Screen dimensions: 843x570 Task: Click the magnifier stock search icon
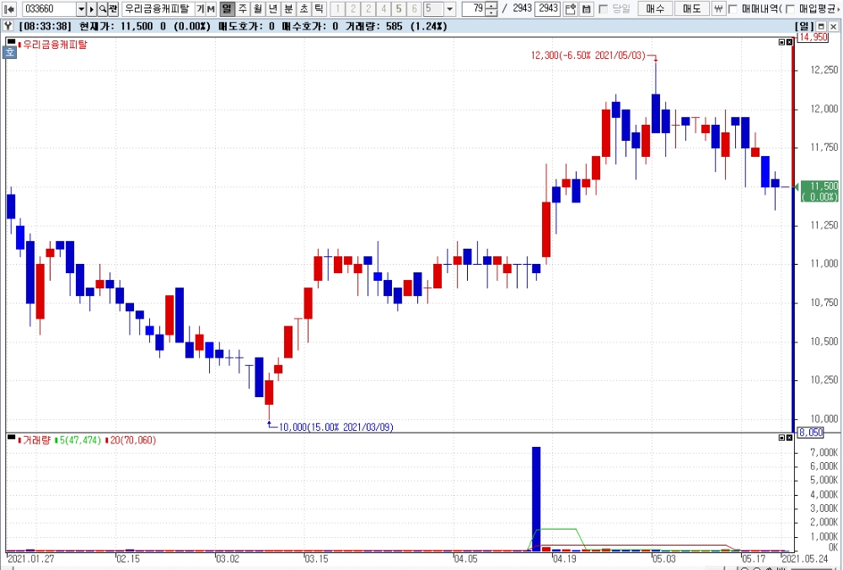(102, 8)
